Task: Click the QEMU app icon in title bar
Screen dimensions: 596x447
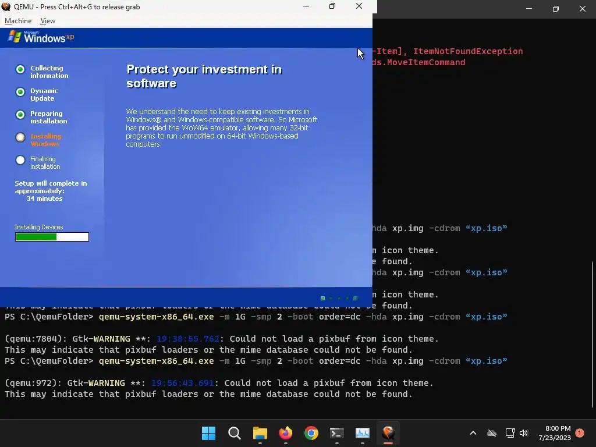Action: point(6,6)
